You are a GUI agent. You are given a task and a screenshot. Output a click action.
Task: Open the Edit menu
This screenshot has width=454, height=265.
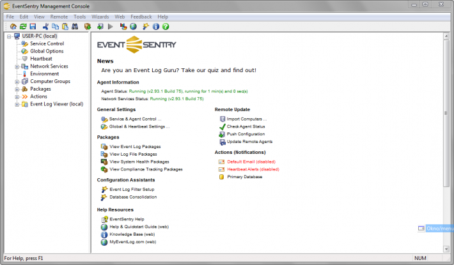click(24, 17)
